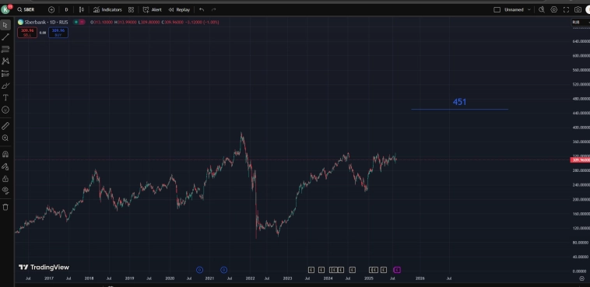Image resolution: width=590 pixels, height=287 pixels.
Task: Open the Fibonacci retracement tools
Action: [5, 49]
